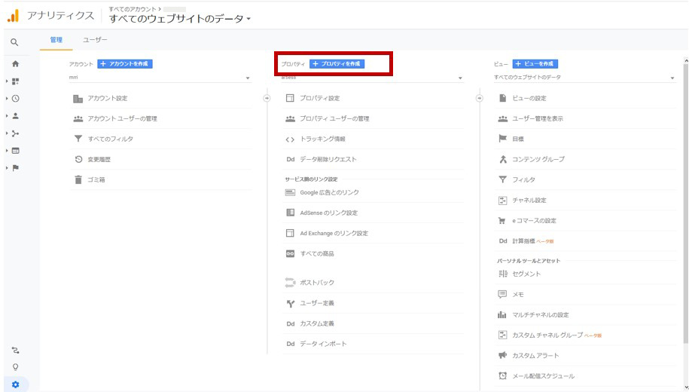Click the ゴミ箱 trash can icon
Viewport: 689px width, 392px height.
[78, 179]
